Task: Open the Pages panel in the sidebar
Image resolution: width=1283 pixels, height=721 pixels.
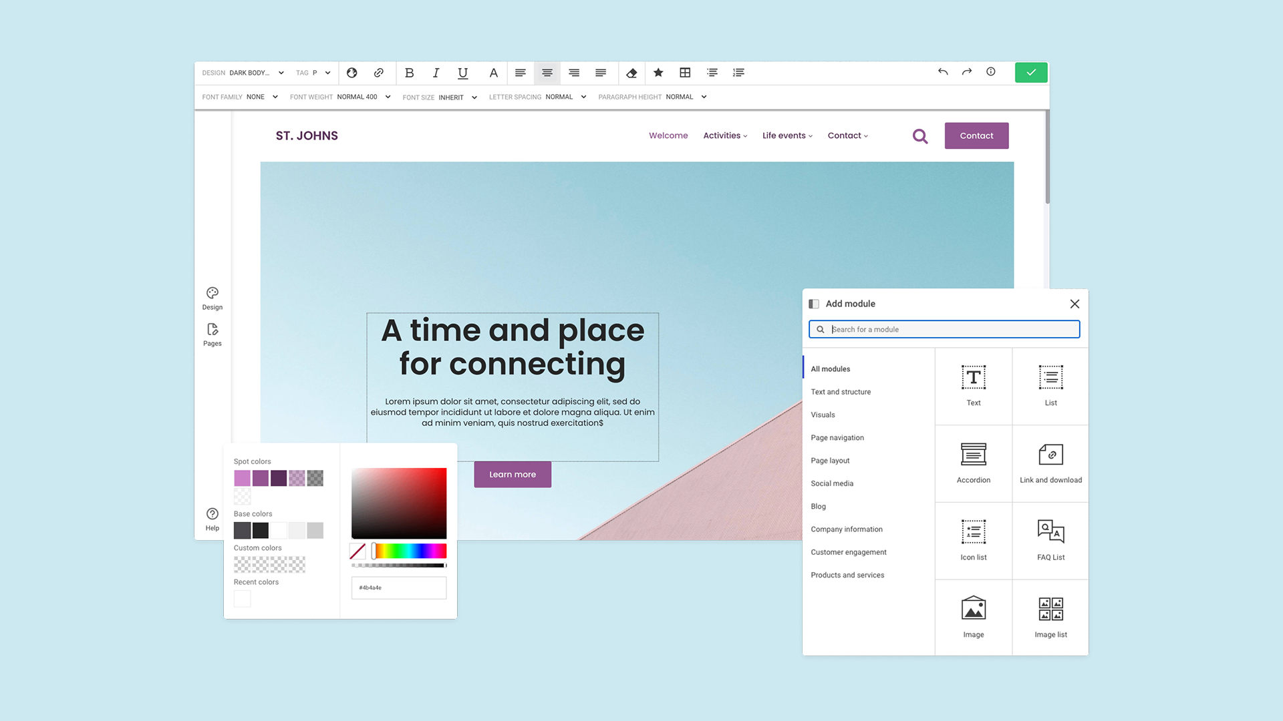Action: click(x=212, y=334)
